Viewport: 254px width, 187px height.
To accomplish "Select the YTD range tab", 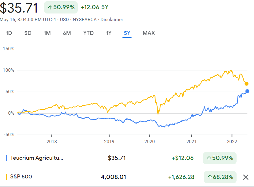I will tap(88, 33).
